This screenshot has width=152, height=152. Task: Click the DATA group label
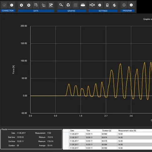click(x=36, y=11)
